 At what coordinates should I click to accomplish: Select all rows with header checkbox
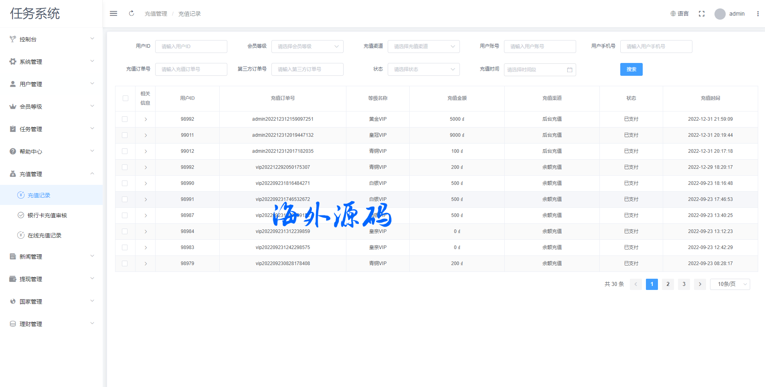[x=125, y=98]
